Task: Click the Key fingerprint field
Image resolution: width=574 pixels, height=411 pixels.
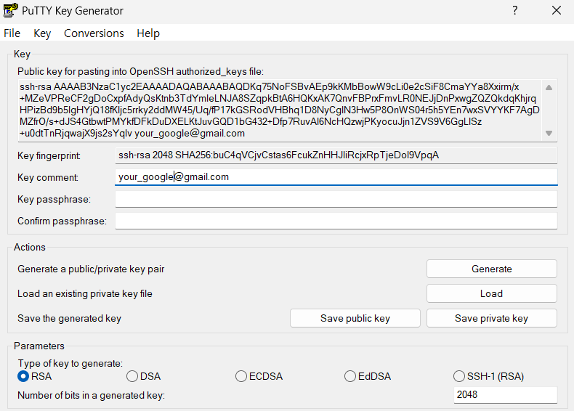Action: [336, 155]
